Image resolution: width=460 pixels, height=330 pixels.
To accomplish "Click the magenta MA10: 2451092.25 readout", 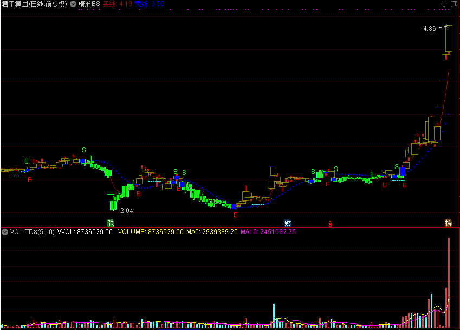I will point(268,232).
